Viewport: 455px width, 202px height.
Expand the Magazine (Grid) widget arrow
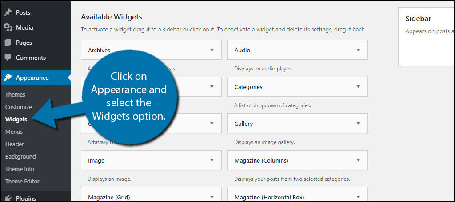(x=212, y=197)
